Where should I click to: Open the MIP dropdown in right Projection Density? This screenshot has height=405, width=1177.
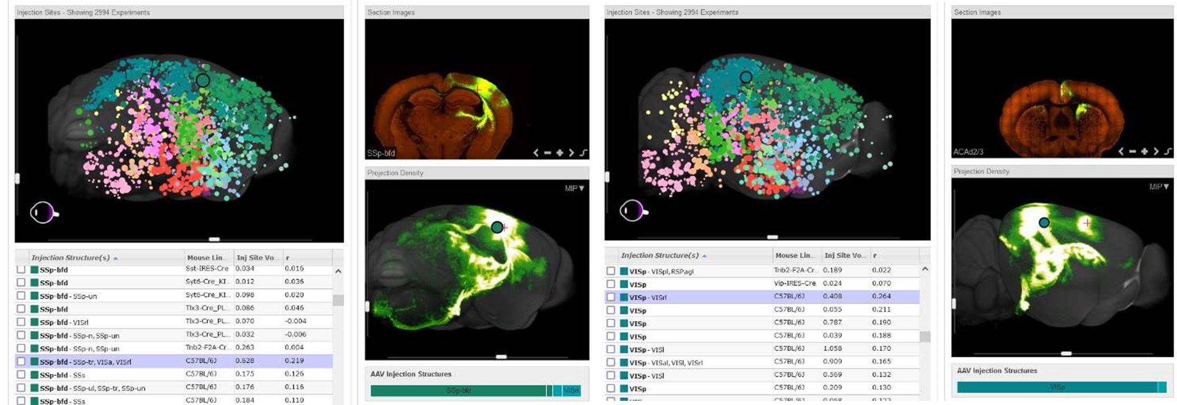(1158, 187)
